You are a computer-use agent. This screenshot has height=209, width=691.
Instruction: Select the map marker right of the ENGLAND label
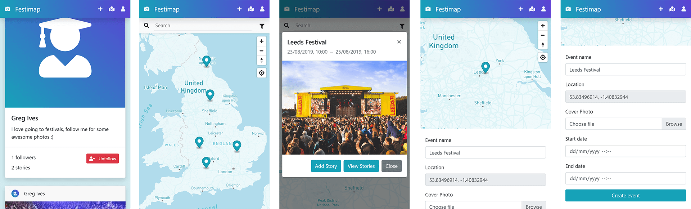pos(237,146)
